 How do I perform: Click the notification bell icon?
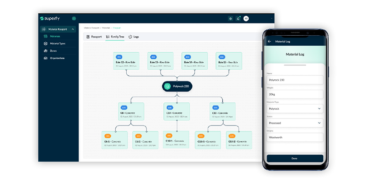(238, 19)
